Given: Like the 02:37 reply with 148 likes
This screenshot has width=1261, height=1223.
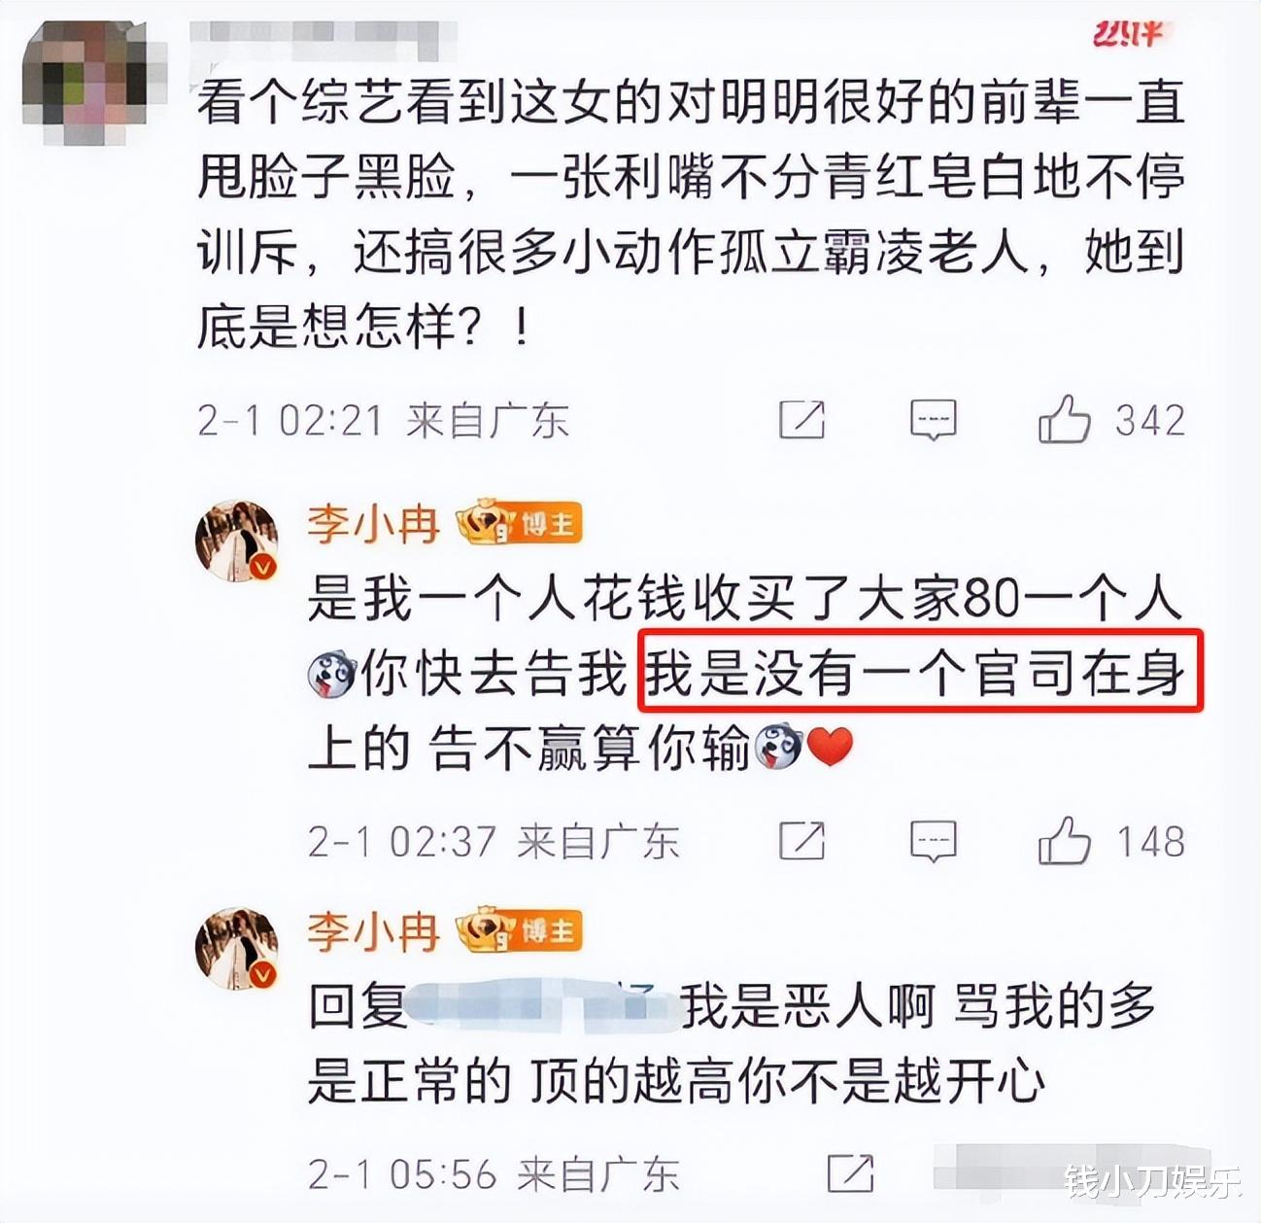Looking at the screenshot, I should point(1065,841).
